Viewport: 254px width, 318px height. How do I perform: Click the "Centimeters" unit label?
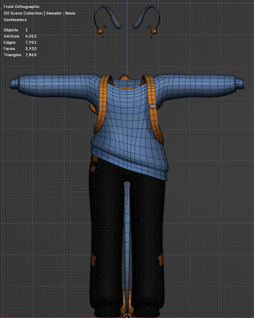tap(15, 20)
